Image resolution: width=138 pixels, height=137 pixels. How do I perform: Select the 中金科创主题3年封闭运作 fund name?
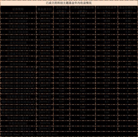coord(18,75)
